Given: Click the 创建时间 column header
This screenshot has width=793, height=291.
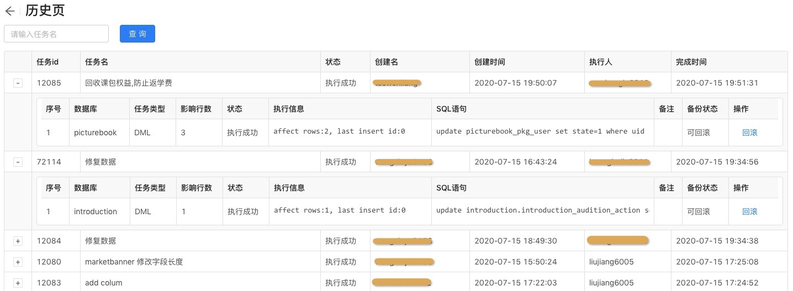Looking at the screenshot, I should pyautogui.click(x=489, y=62).
